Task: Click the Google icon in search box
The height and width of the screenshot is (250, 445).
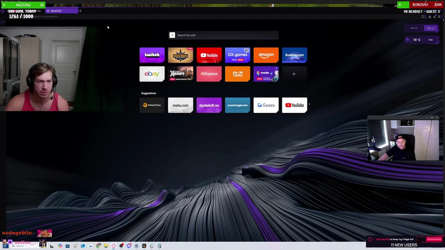Action: click(172, 35)
